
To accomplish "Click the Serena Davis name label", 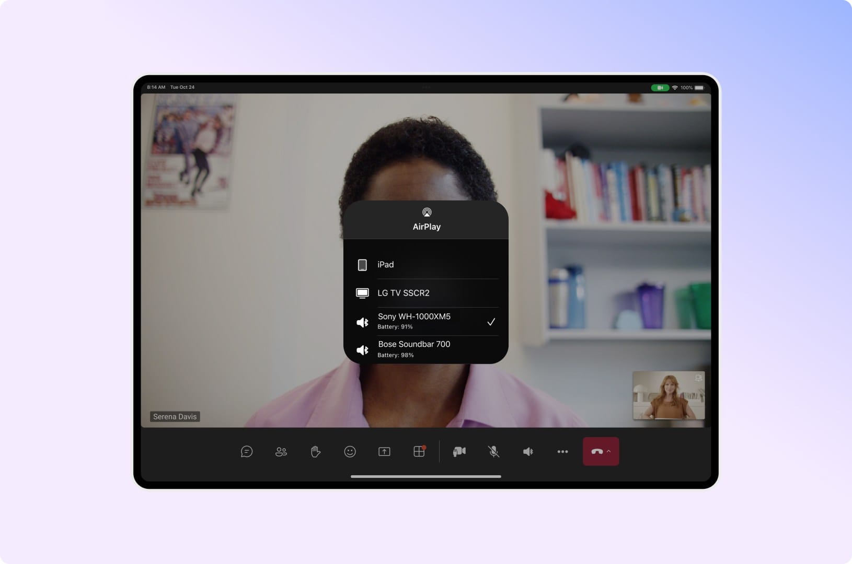I will tap(175, 416).
